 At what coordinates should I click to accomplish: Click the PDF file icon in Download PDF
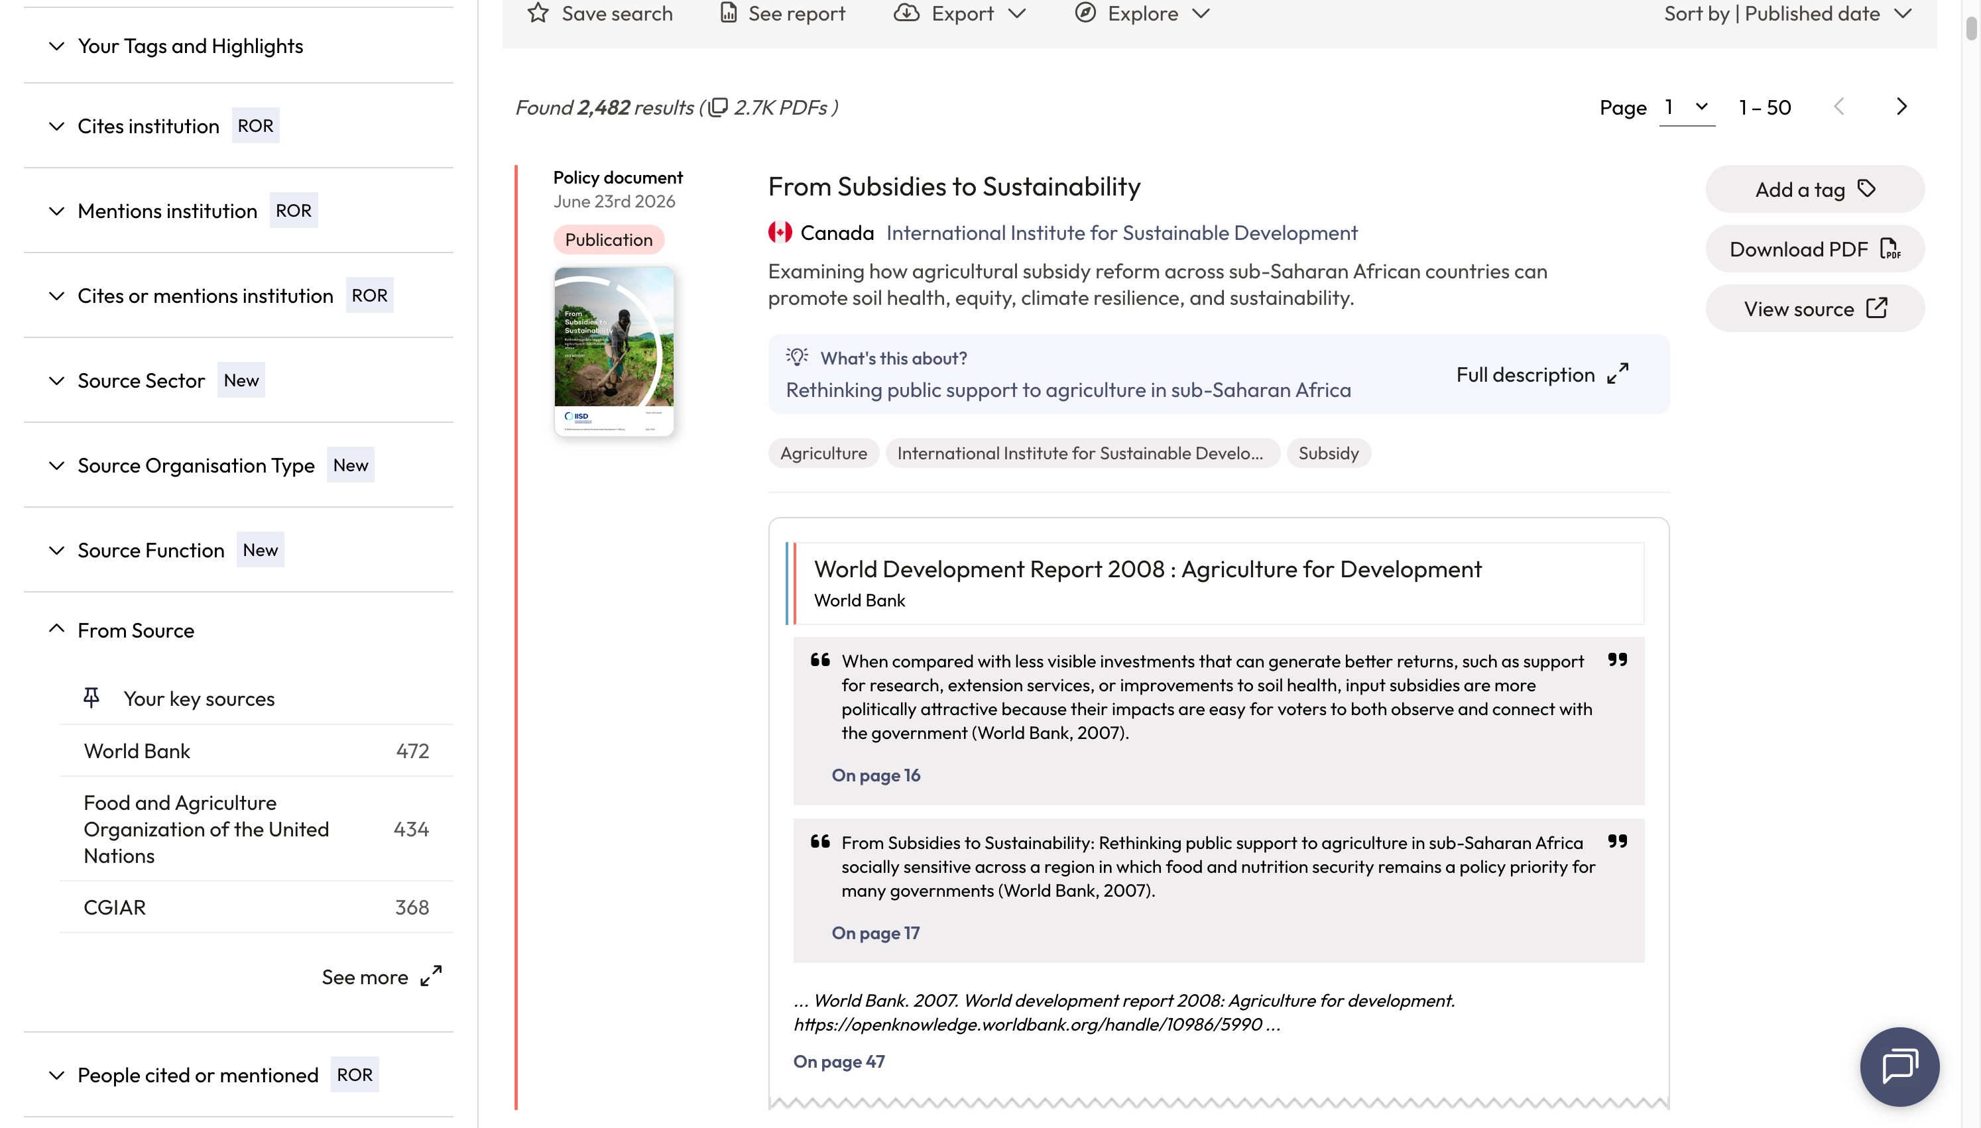click(1890, 249)
